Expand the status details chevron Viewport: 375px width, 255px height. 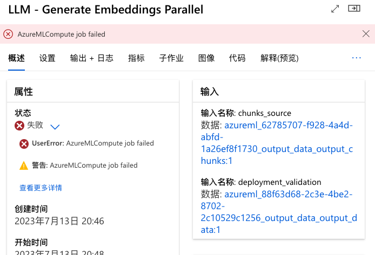point(55,126)
